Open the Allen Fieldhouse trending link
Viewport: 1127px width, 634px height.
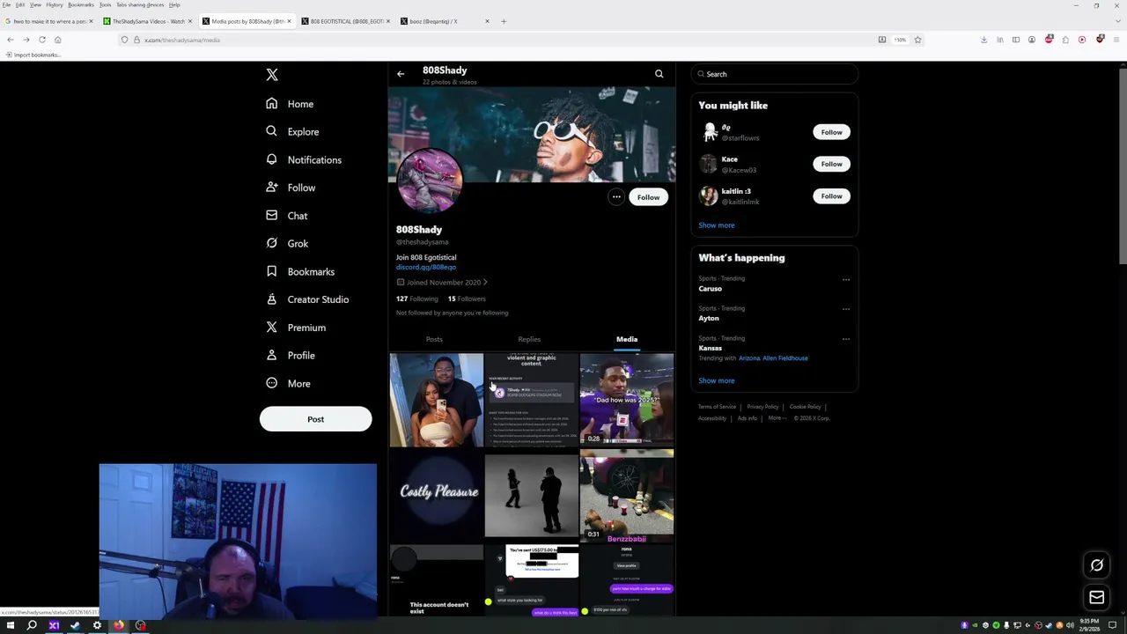(x=786, y=358)
